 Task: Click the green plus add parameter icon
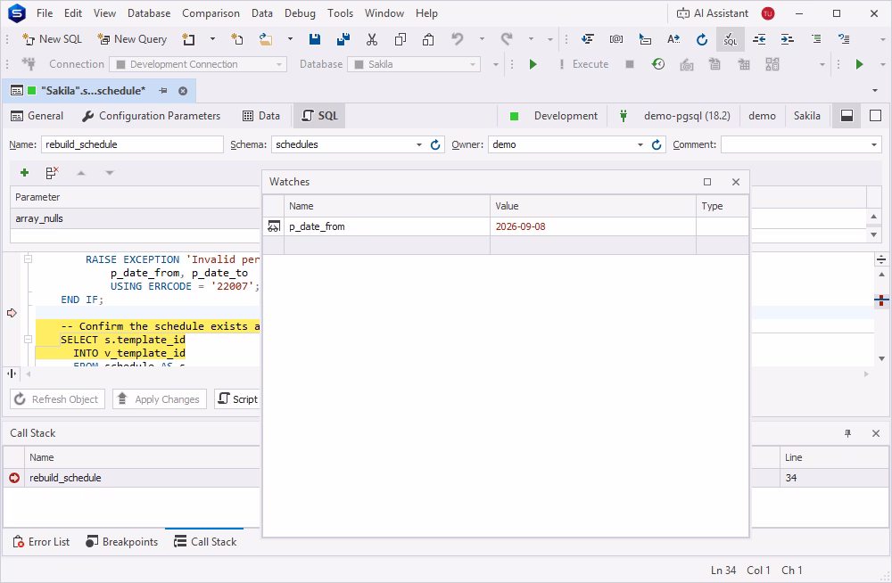tap(24, 172)
